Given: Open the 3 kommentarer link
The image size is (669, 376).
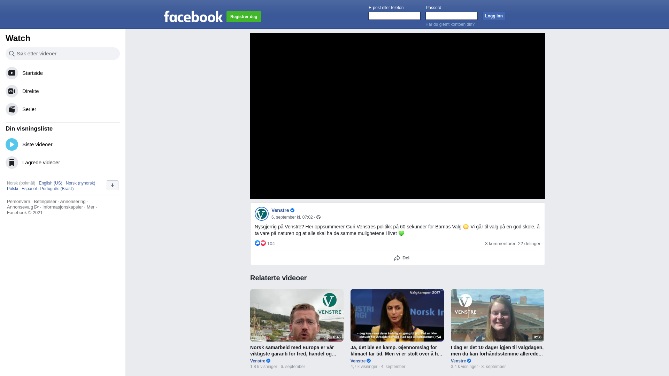Looking at the screenshot, I should 500,244.
